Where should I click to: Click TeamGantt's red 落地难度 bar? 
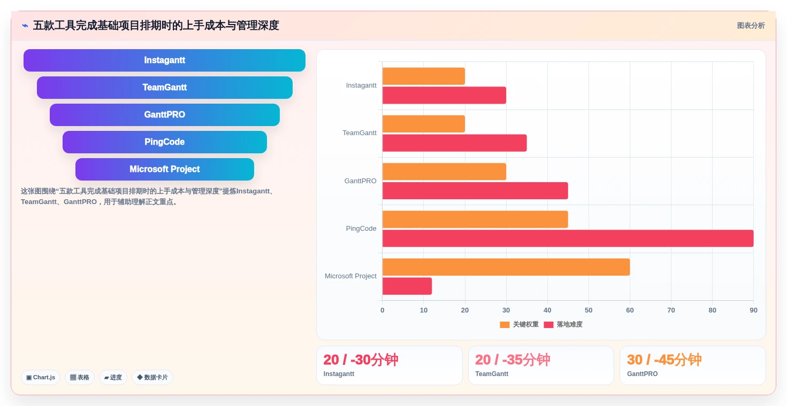tap(455, 143)
